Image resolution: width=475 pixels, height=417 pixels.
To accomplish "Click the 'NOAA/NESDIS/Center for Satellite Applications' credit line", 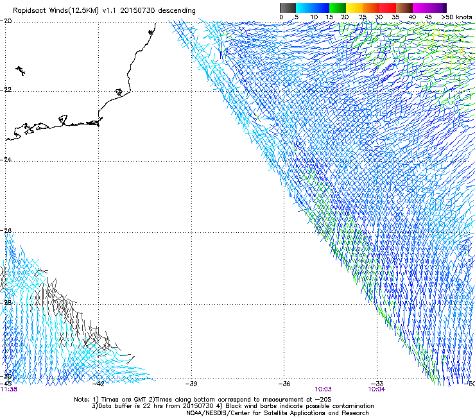I will point(277,413).
